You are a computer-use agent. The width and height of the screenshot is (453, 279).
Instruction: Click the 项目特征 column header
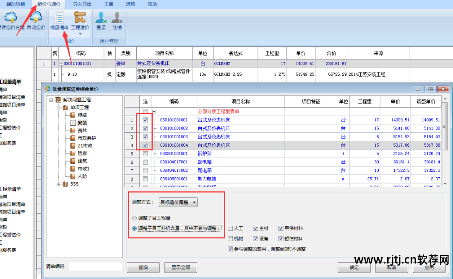click(x=311, y=101)
